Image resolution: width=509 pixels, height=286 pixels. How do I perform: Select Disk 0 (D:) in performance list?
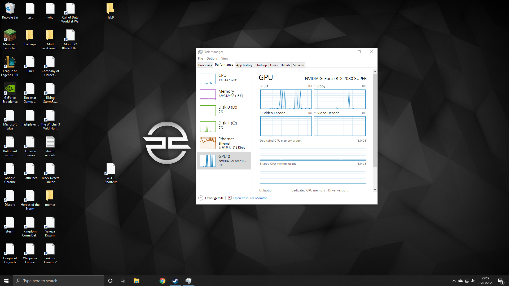224,110
